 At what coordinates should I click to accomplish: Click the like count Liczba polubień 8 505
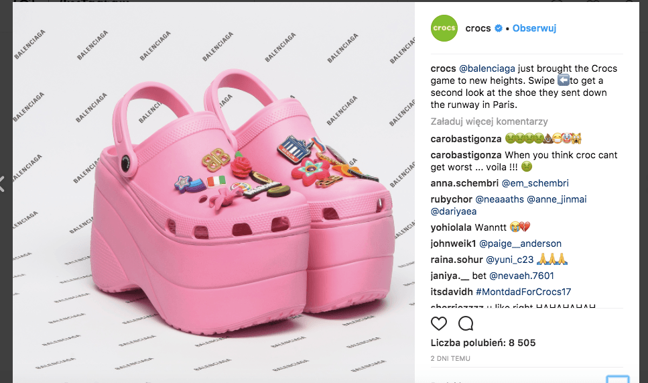coord(482,343)
